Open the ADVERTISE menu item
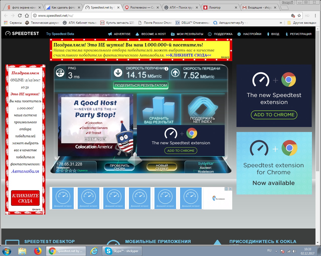 (119, 34)
